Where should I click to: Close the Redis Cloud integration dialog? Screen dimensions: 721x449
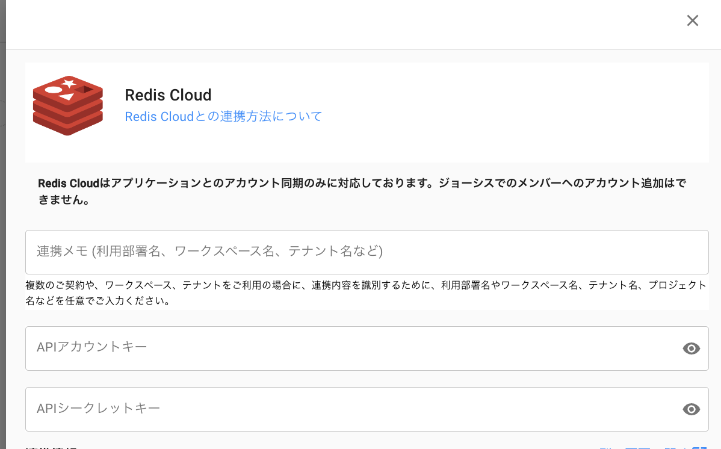click(x=692, y=20)
